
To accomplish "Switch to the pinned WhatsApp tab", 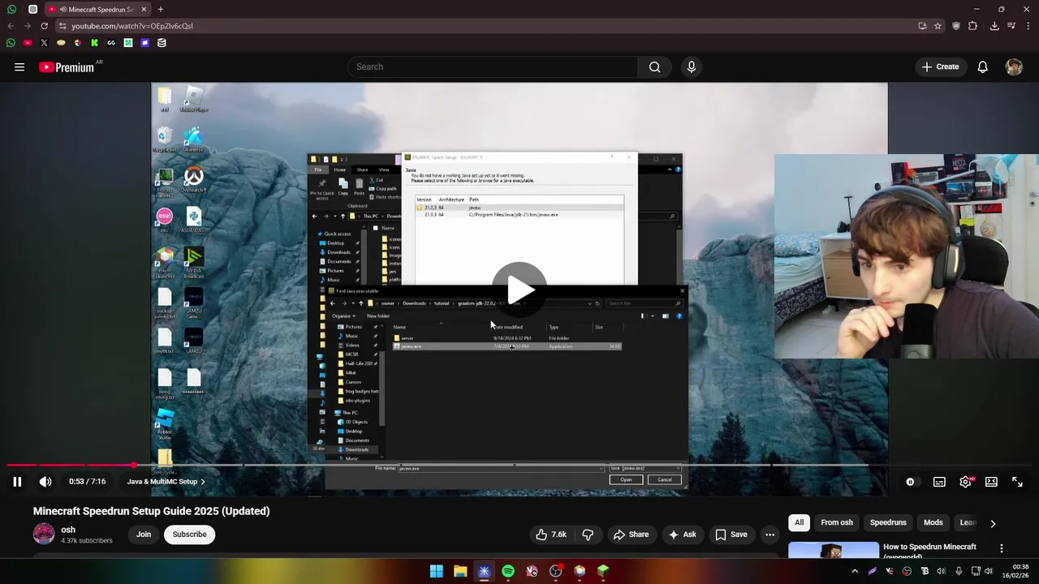I will click(x=11, y=10).
